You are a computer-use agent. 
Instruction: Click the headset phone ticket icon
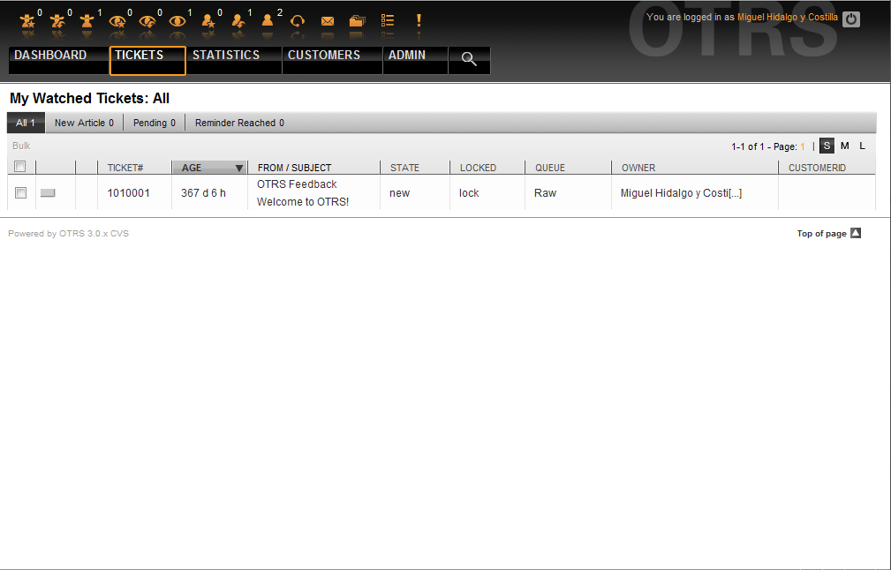(298, 20)
